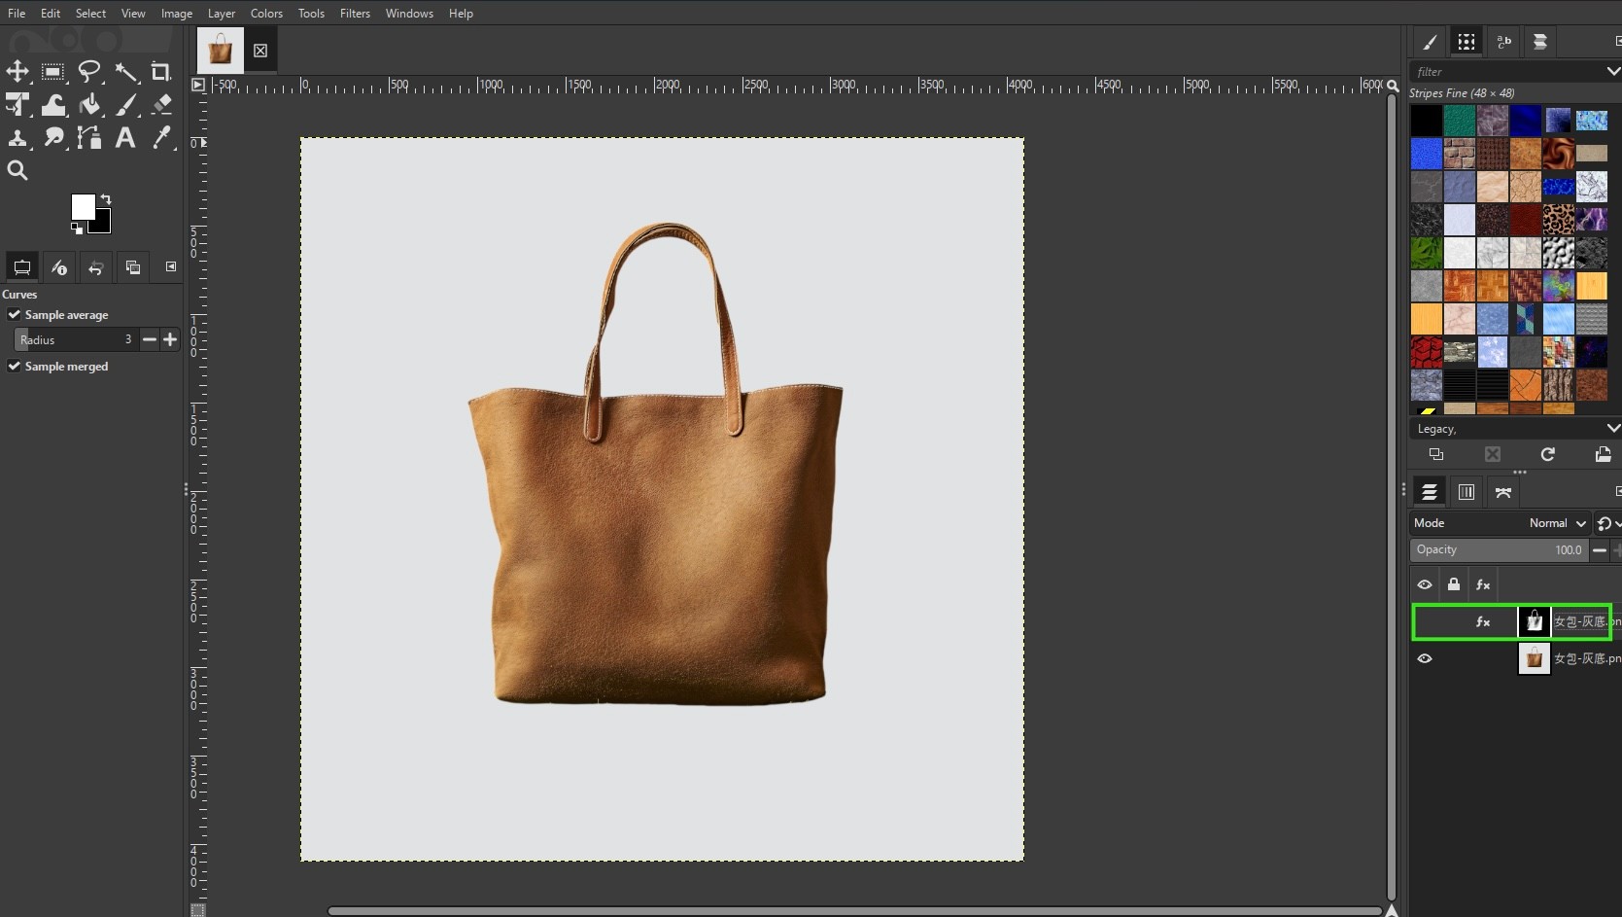
Task: Select the Rectangle Select tool
Action: (53, 71)
